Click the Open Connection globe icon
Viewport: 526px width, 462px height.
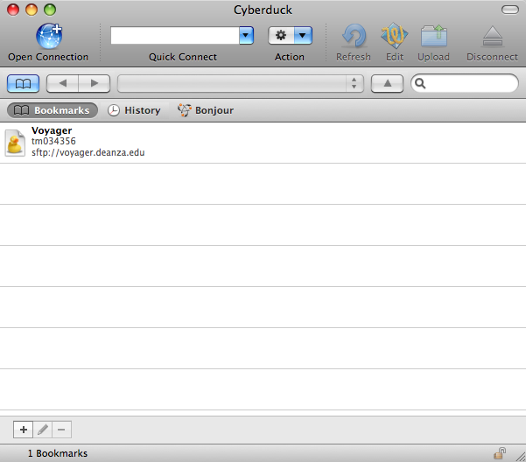tap(49, 36)
